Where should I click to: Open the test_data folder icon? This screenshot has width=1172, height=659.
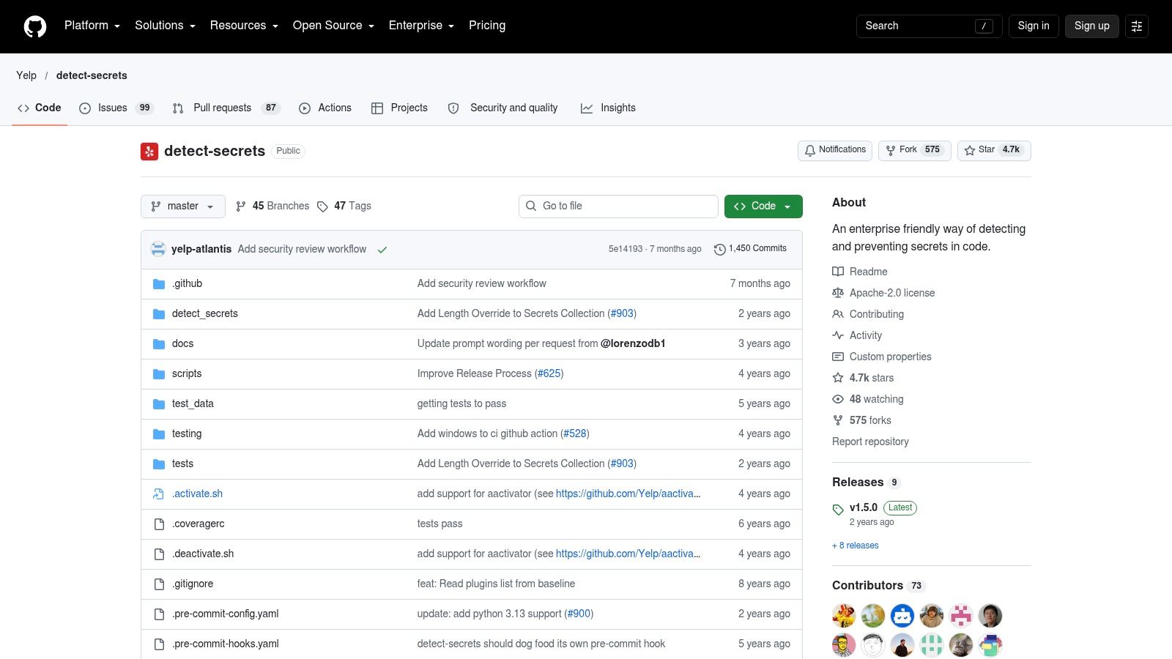[159, 404]
